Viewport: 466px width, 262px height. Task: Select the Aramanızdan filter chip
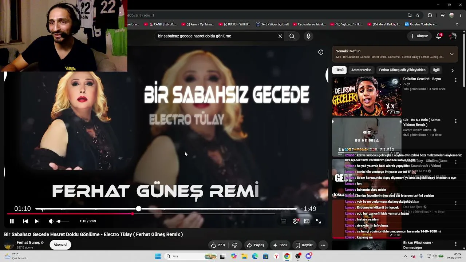pyautogui.click(x=361, y=70)
